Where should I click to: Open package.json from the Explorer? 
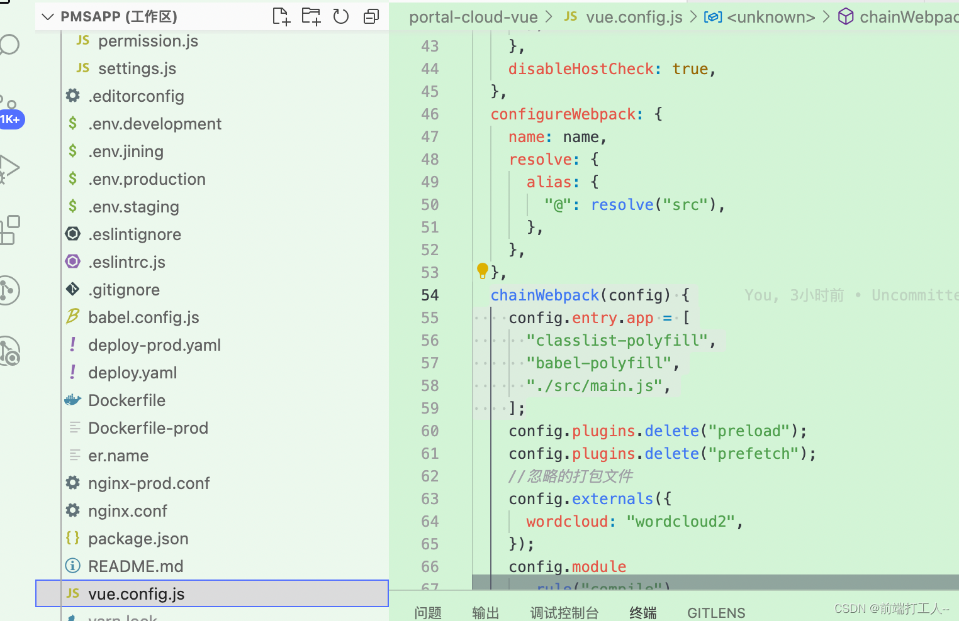pyautogui.click(x=138, y=538)
